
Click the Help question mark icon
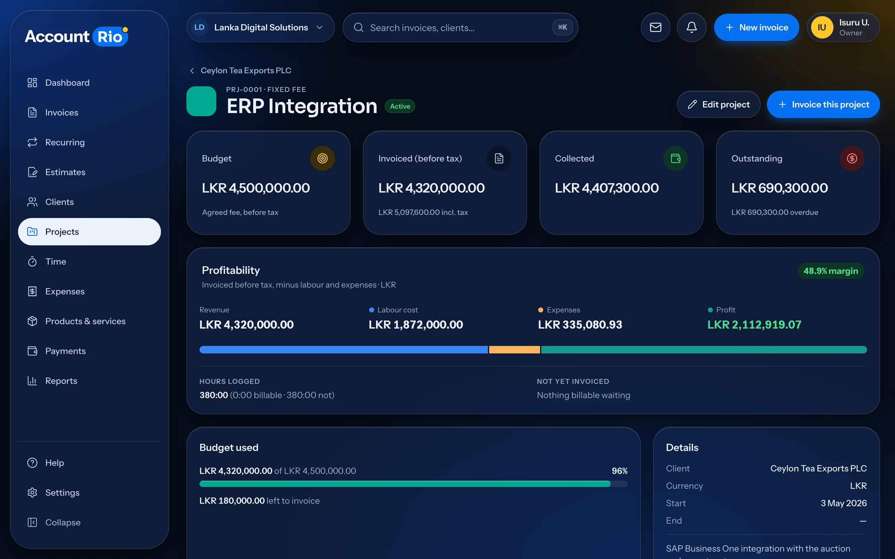pyautogui.click(x=32, y=462)
